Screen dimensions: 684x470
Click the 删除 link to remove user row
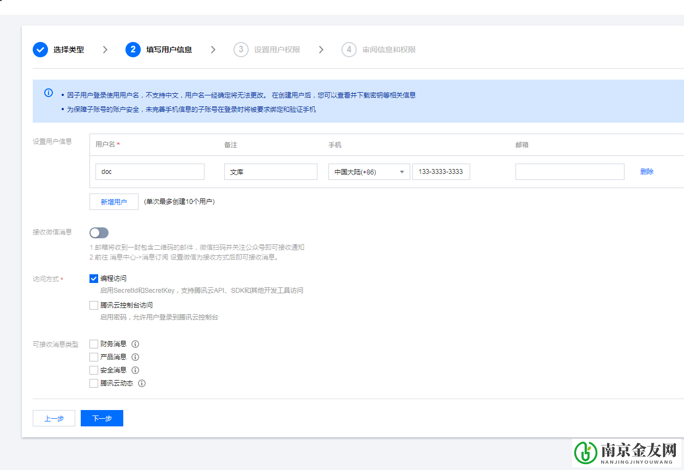click(646, 171)
